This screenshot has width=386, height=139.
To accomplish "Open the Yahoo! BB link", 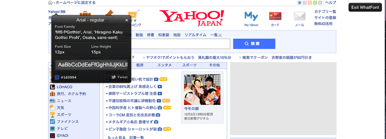I will 57,12.
